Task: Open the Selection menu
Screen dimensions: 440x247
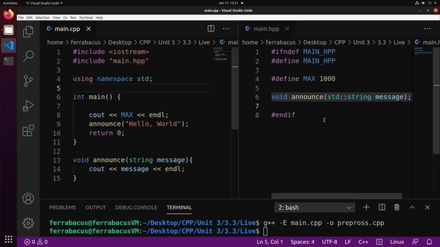Action: [43, 17]
